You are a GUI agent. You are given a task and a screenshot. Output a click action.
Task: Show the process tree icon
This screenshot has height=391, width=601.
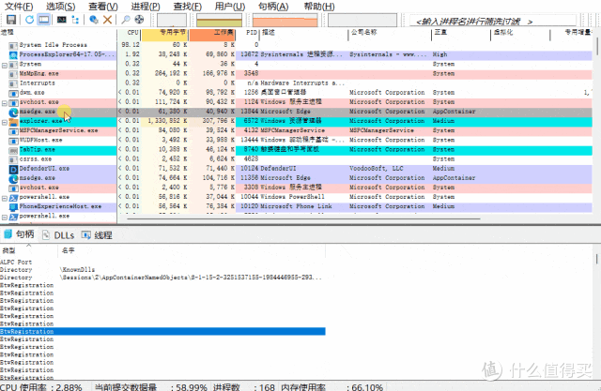(x=75, y=20)
